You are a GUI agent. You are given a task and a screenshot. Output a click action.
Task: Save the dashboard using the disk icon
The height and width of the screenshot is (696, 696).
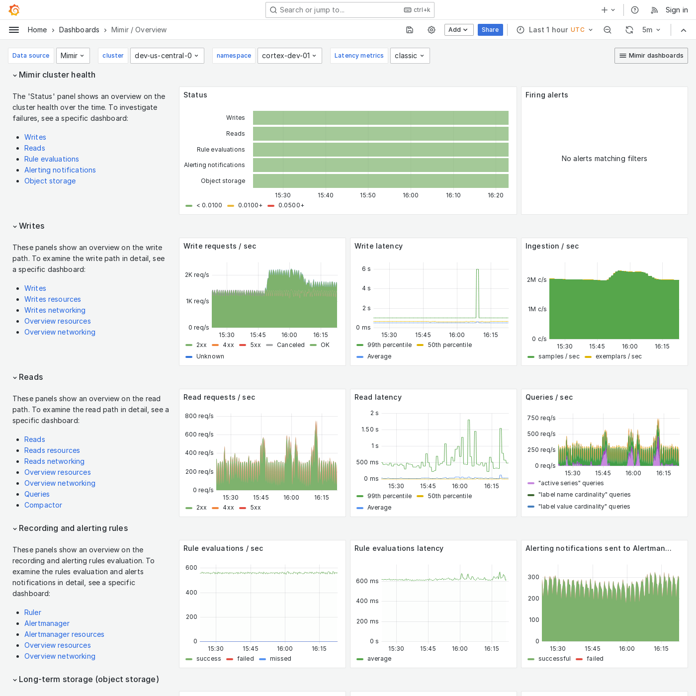tap(409, 30)
